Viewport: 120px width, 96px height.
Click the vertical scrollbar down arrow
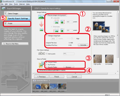pos(118,71)
